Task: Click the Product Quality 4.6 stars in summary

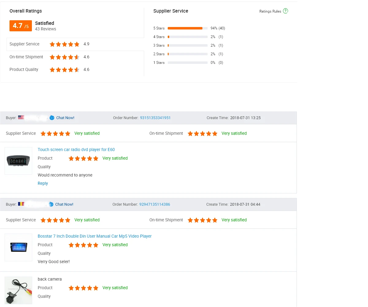Action: [64, 70]
